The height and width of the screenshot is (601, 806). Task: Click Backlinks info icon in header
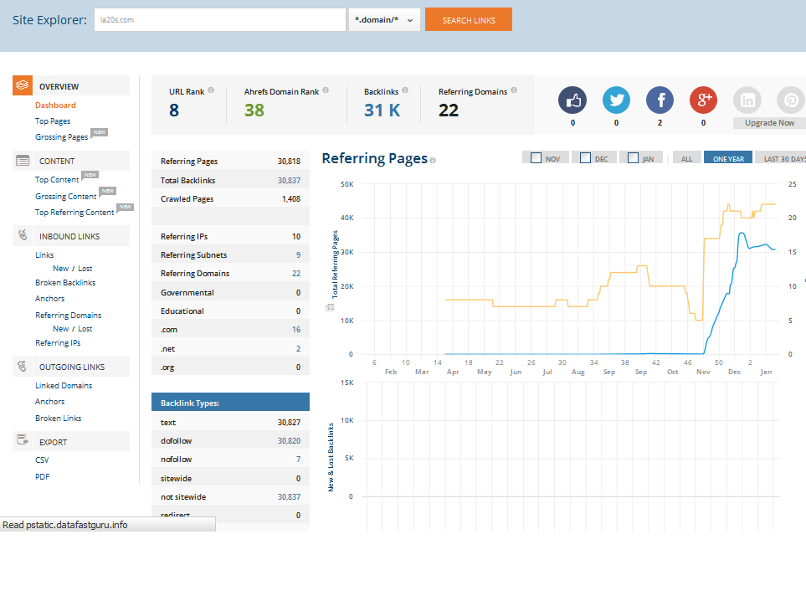coord(405,90)
